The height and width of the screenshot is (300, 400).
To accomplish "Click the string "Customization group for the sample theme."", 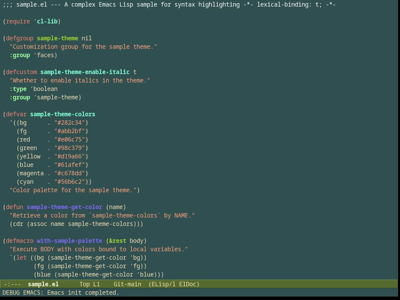I will 83,47.
